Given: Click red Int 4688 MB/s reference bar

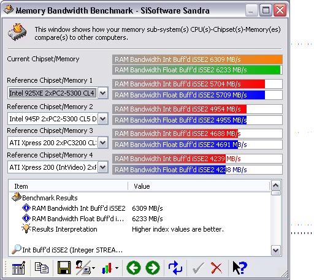Looking at the screenshot, I should 197,134.
